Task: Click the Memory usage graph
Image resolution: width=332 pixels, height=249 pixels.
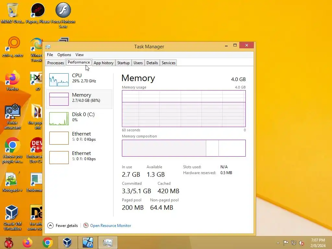Action: [x=184, y=109]
